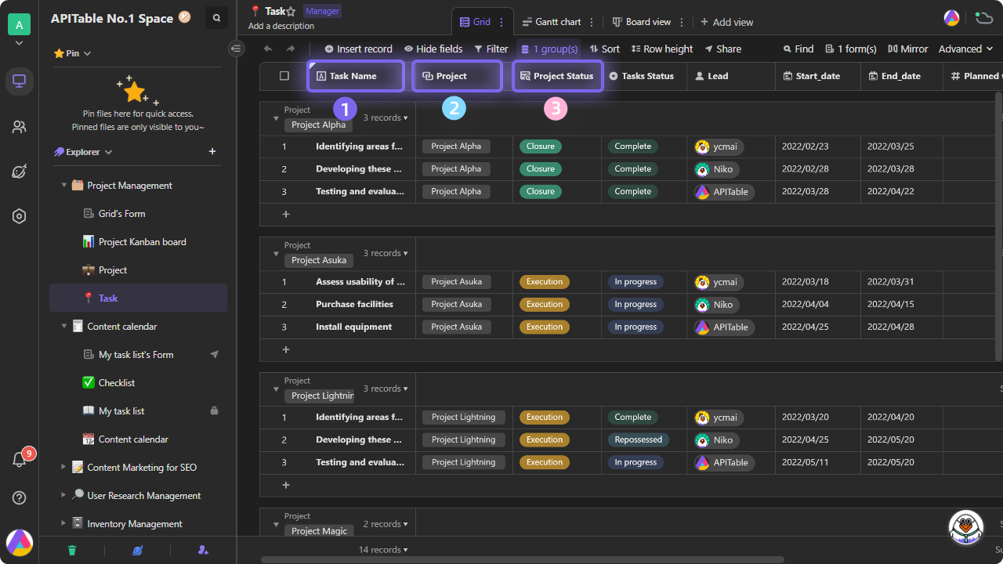Click the lock icon on My task list
This screenshot has height=564, width=1003.
[214, 411]
